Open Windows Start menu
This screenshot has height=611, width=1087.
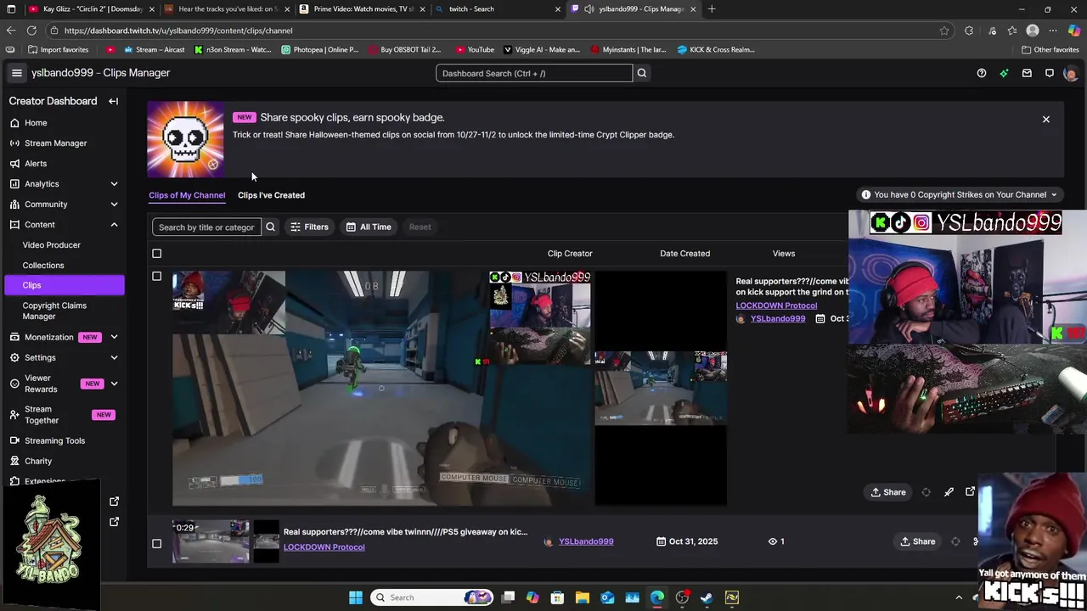356,597
